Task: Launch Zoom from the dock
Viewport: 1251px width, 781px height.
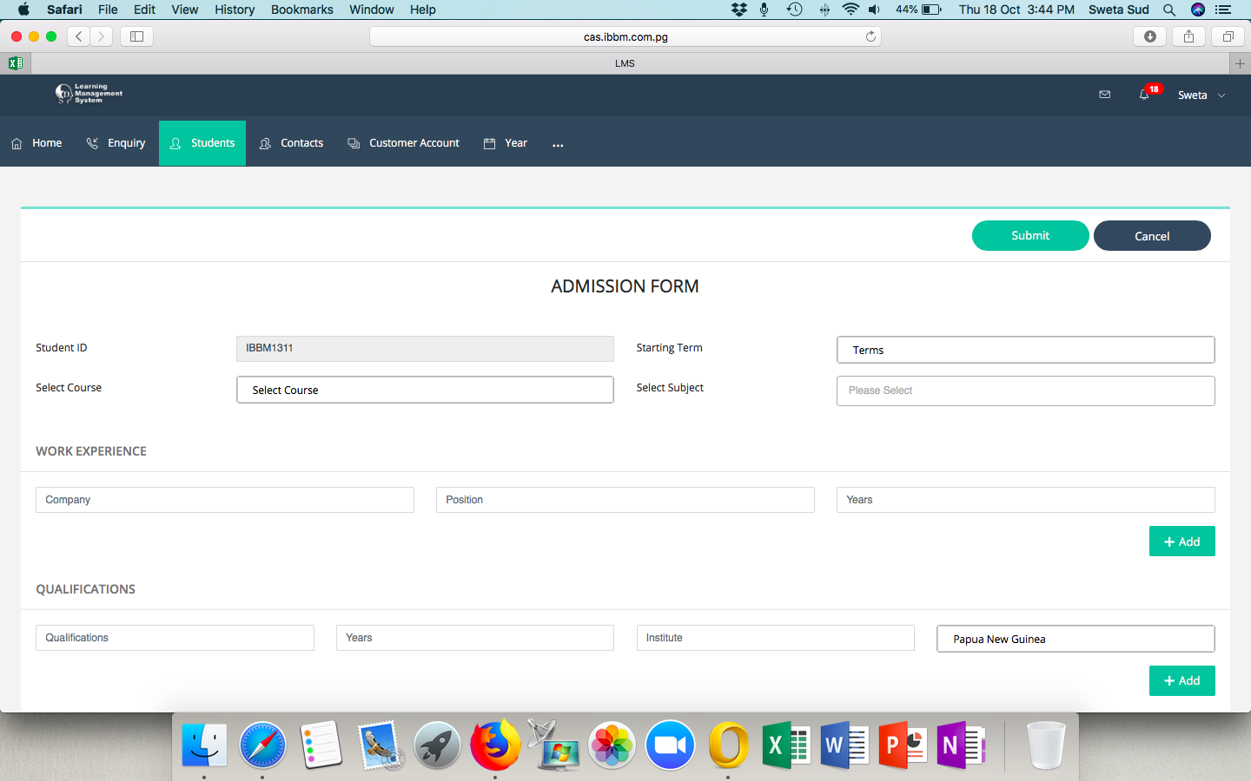Action: pyautogui.click(x=670, y=745)
